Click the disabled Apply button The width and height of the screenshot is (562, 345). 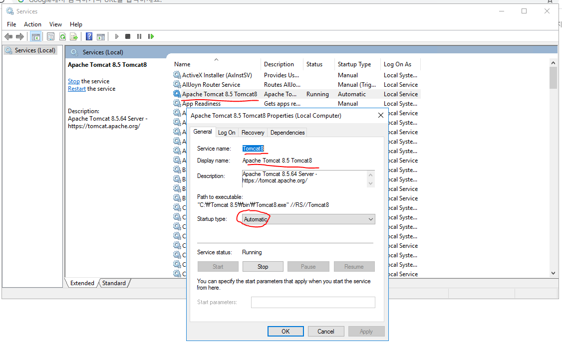pyautogui.click(x=366, y=332)
